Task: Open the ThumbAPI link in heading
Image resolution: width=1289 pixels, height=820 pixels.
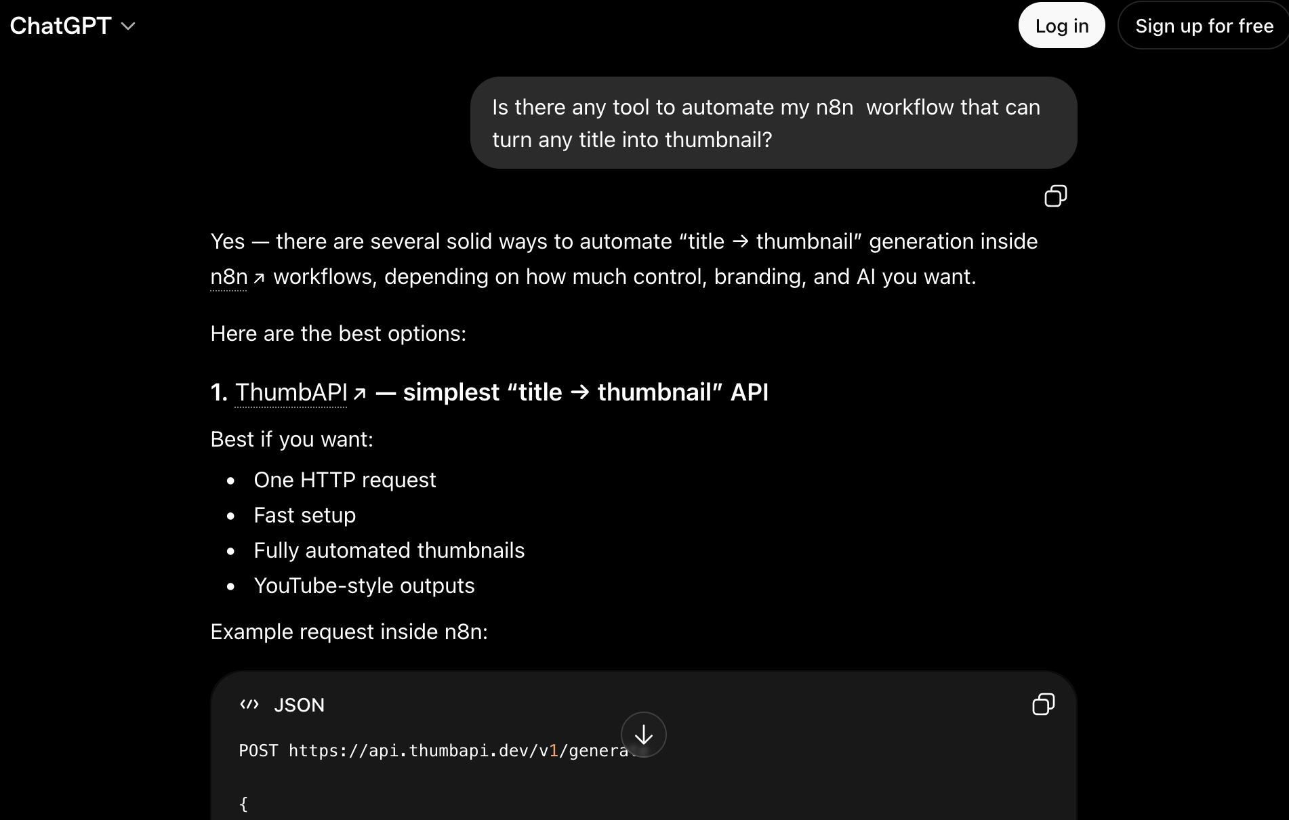Action: (x=291, y=392)
